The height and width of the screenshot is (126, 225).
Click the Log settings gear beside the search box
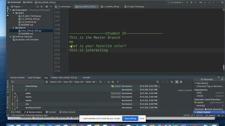tap(47, 82)
